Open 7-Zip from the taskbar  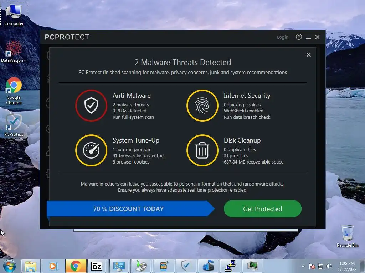coord(97,266)
